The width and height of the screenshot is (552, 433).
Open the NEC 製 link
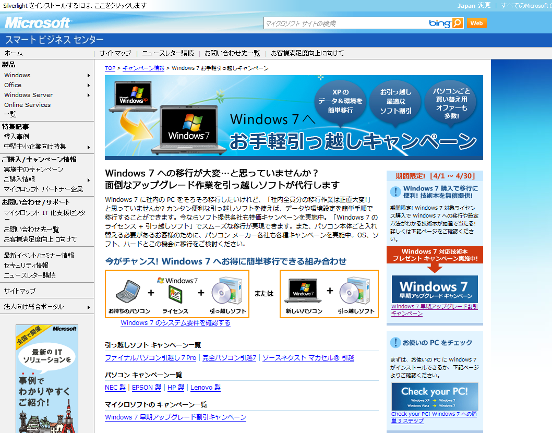tap(115, 387)
